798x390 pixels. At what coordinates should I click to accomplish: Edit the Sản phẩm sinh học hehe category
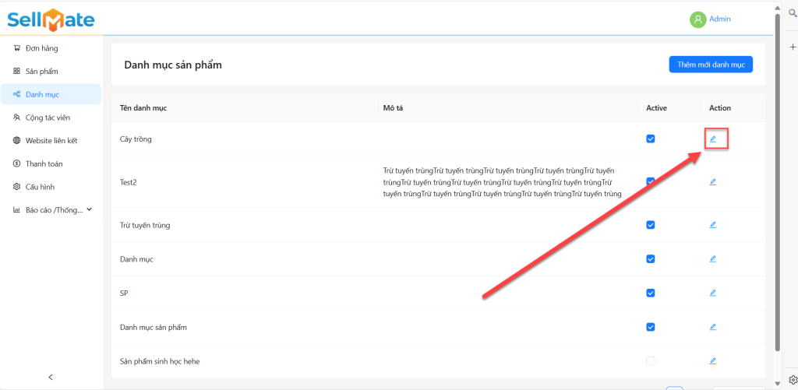(x=712, y=361)
